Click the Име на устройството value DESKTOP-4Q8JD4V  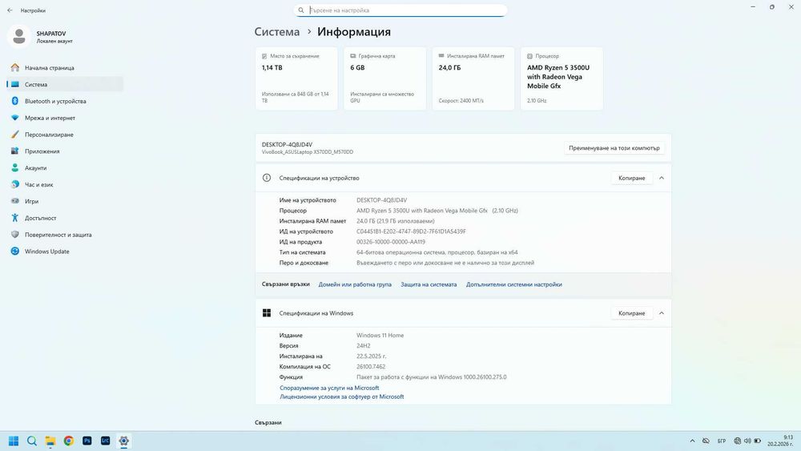click(x=381, y=200)
